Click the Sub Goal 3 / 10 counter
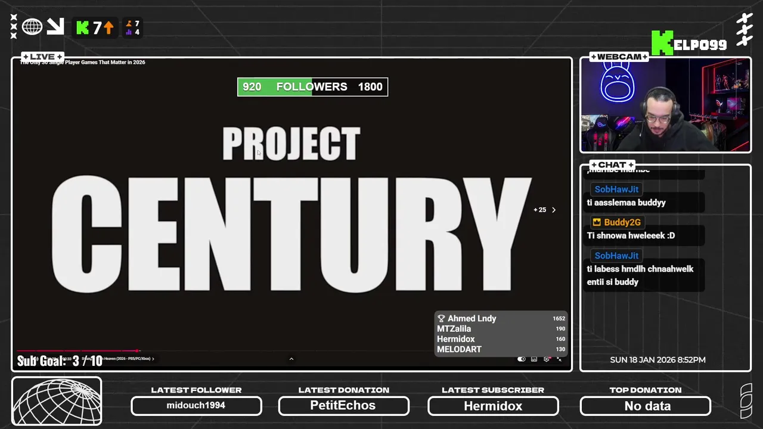Image resolution: width=763 pixels, height=429 pixels. [x=60, y=361]
